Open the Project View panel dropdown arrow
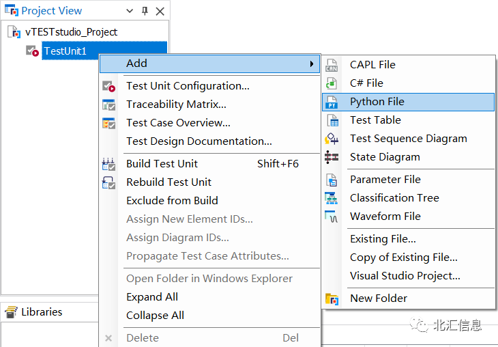This screenshot has width=498, height=347. 130,11
